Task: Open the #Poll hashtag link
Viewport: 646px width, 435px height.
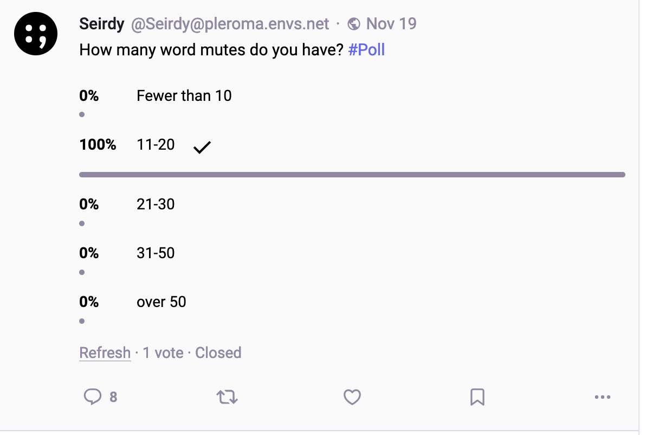Action: click(366, 50)
